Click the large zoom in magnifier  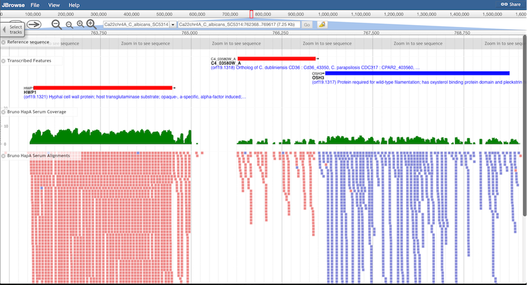91,24
